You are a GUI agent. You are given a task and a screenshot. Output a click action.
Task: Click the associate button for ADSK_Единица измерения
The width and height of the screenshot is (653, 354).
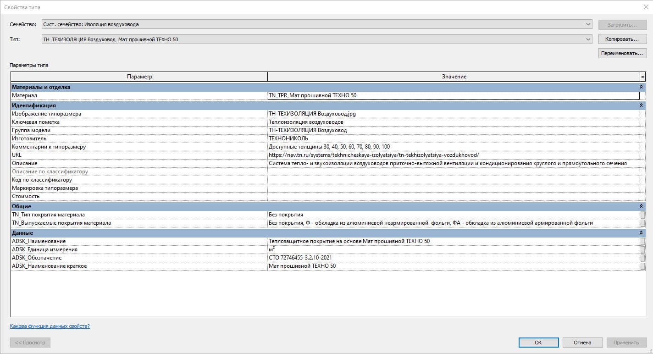tap(642, 249)
